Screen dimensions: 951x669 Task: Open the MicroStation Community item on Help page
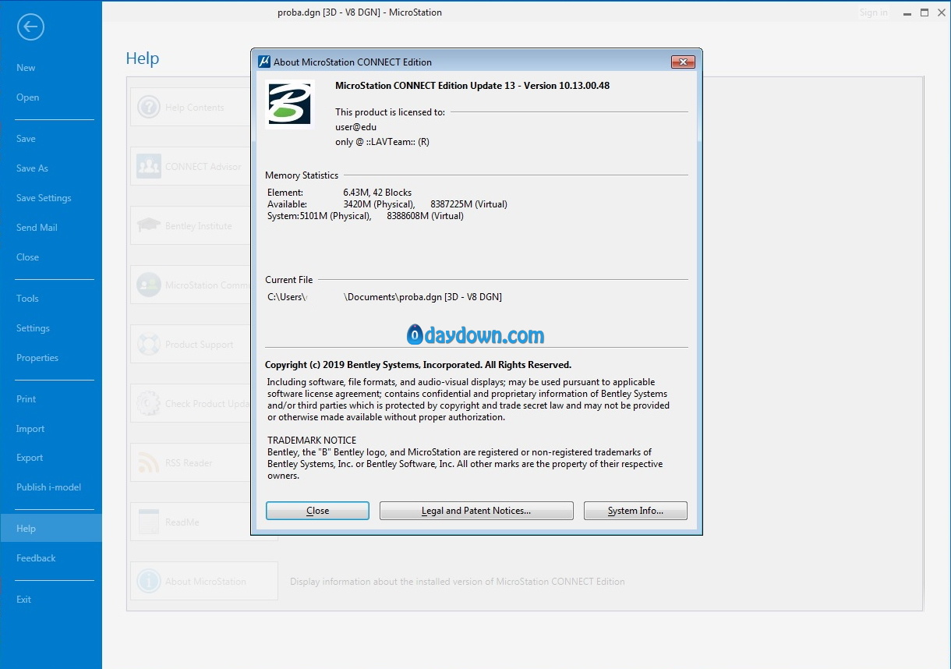tap(189, 285)
